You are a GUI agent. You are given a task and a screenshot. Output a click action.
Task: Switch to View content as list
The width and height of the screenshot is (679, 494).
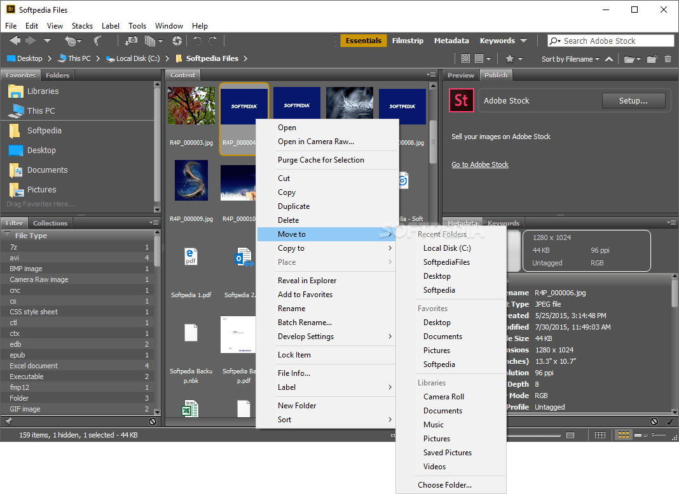tap(659, 435)
